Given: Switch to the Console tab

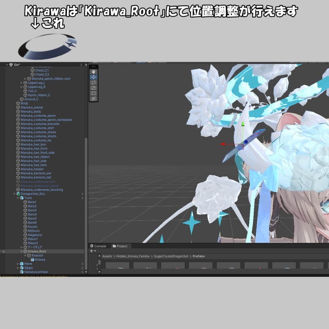Looking at the screenshot, I should click(98, 246).
